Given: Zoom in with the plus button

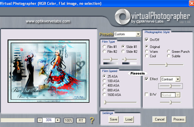Looking at the screenshot, I should point(58,120).
